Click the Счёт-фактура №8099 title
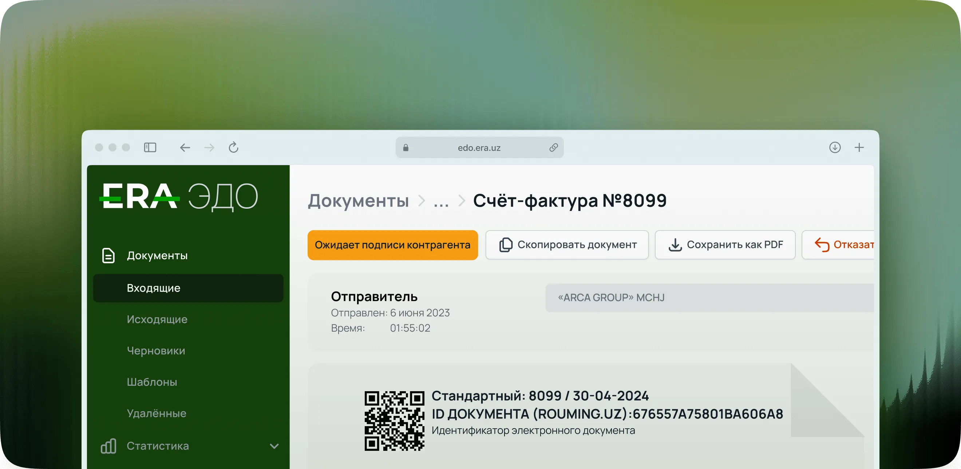 tap(570, 200)
